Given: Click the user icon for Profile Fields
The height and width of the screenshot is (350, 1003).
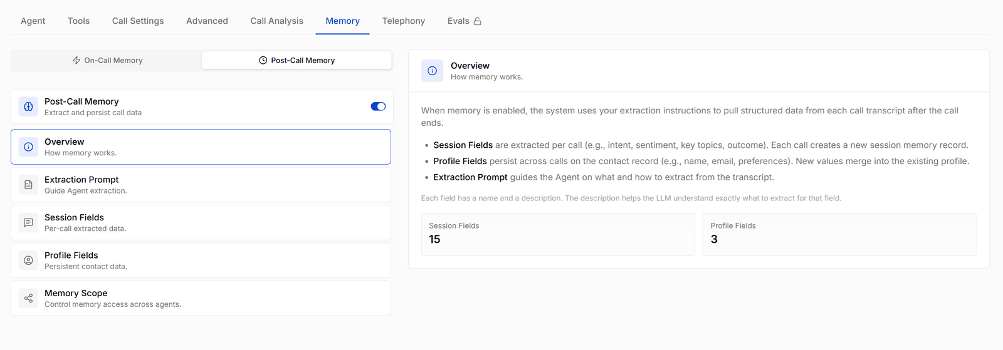Looking at the screenshot, I should click(28, 260).
